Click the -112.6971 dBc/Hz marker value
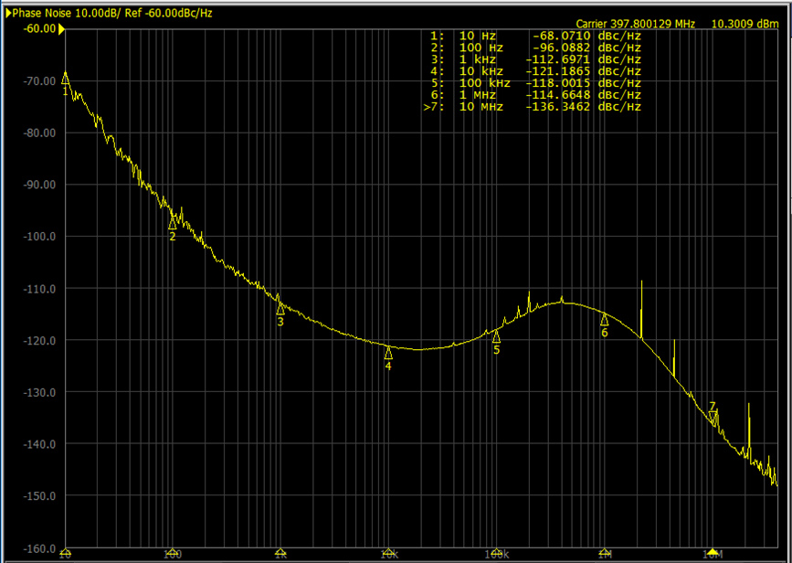 pos(583,59)
